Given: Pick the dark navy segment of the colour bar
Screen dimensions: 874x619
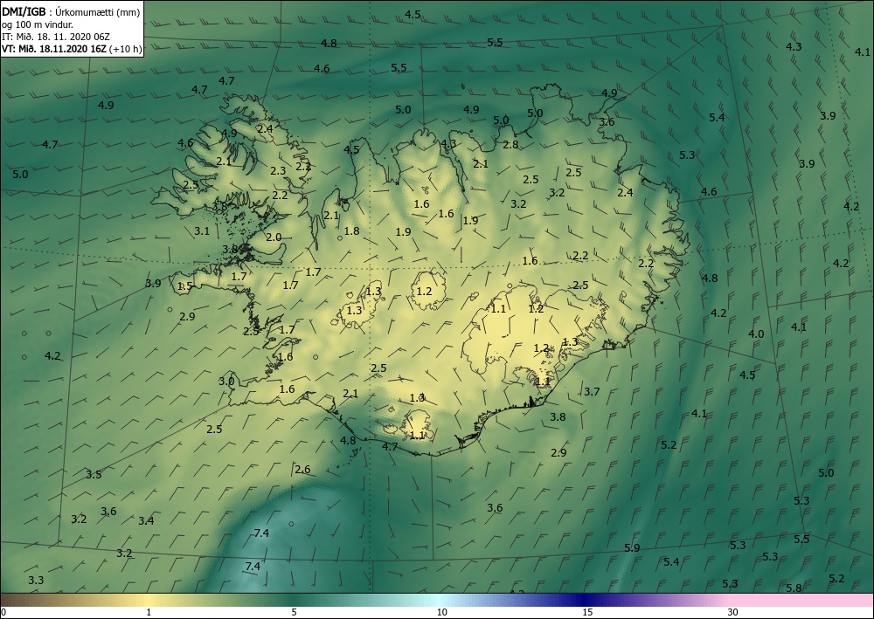Looking at the screenshot, I should [x=586, y=600].
